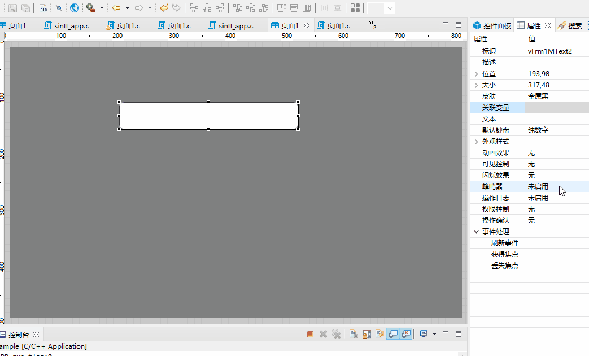Click the red Terminate button in console
Viewport: 589px width, 356px height.
tap(310, 334)
